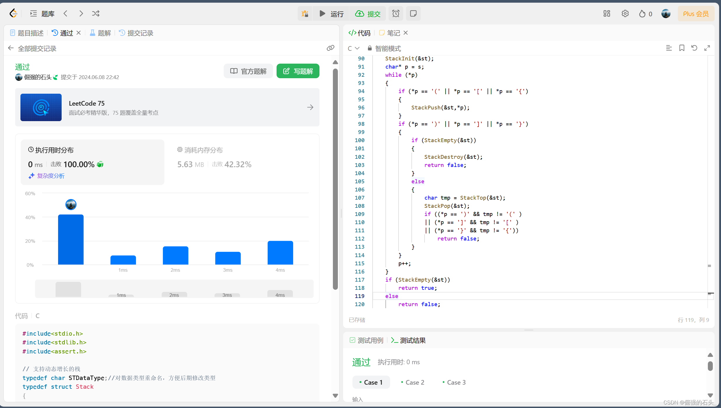Open the sticky note icon in toolbar
The height and width of the screenshot is (408, 721).
[413, 13]
